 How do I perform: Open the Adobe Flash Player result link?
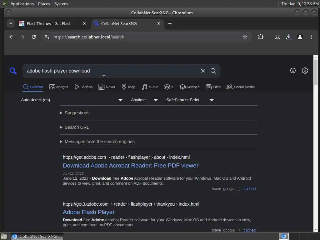[88, 212]
